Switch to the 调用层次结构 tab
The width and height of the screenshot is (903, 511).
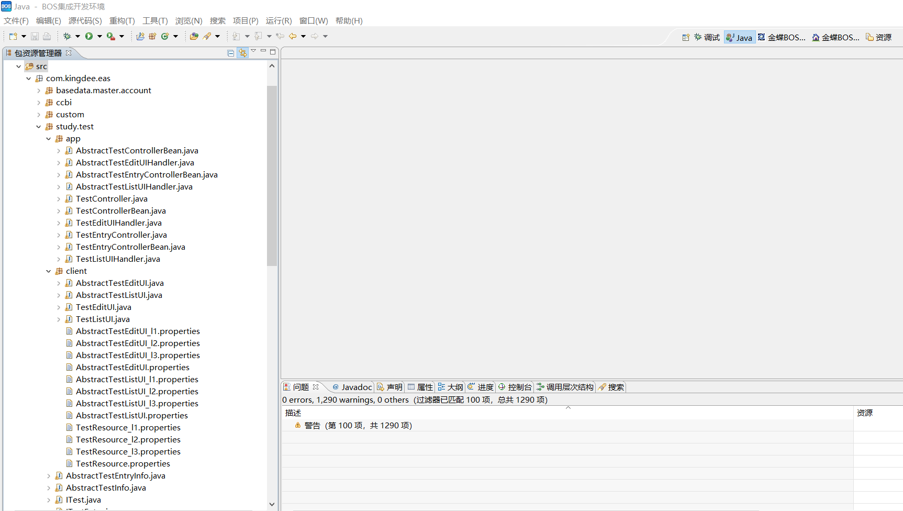click(x=565, y=387)
